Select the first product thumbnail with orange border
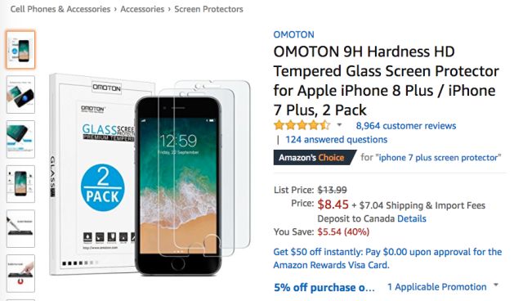The height and width of the screenshot is (301, 523). (20, 50)
